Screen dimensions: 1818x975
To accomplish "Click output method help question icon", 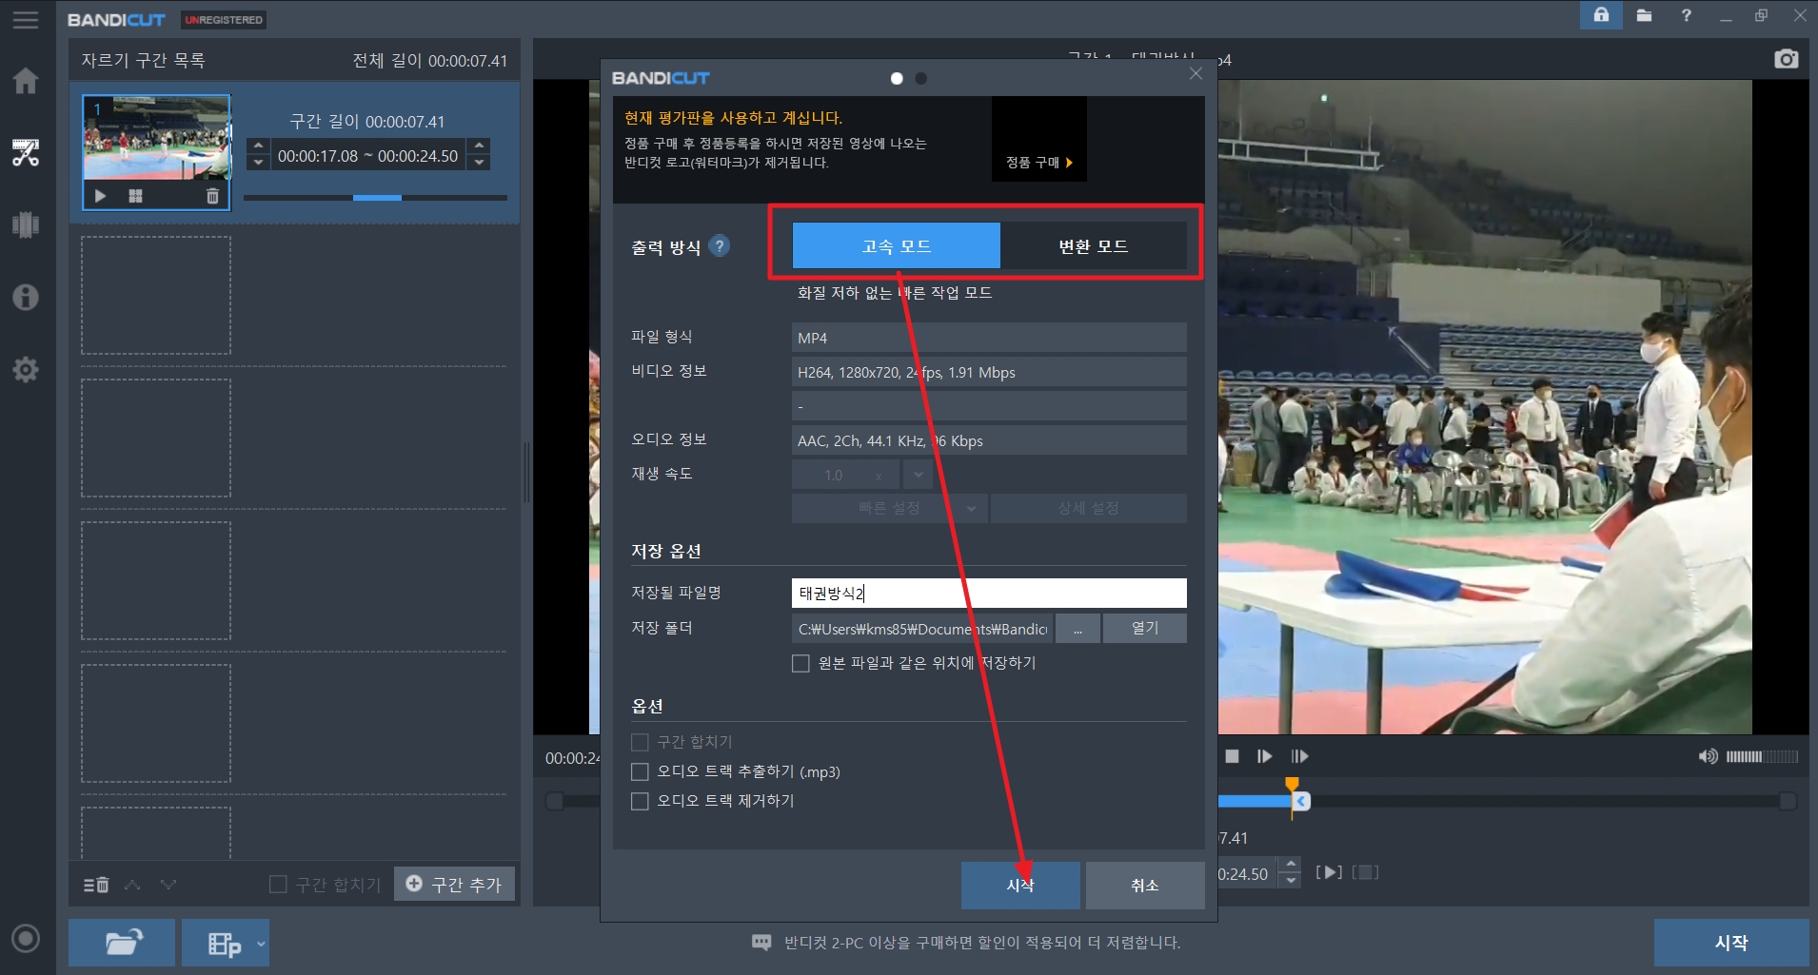I will (x=720, y=245).
